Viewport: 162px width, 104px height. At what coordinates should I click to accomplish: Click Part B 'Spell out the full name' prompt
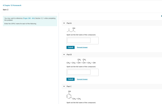click(81, 67)
